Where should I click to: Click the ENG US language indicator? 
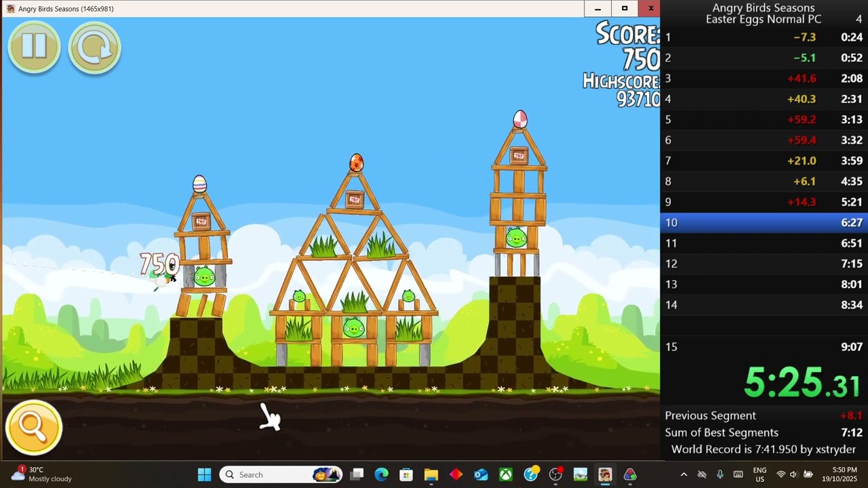point(760,474)
